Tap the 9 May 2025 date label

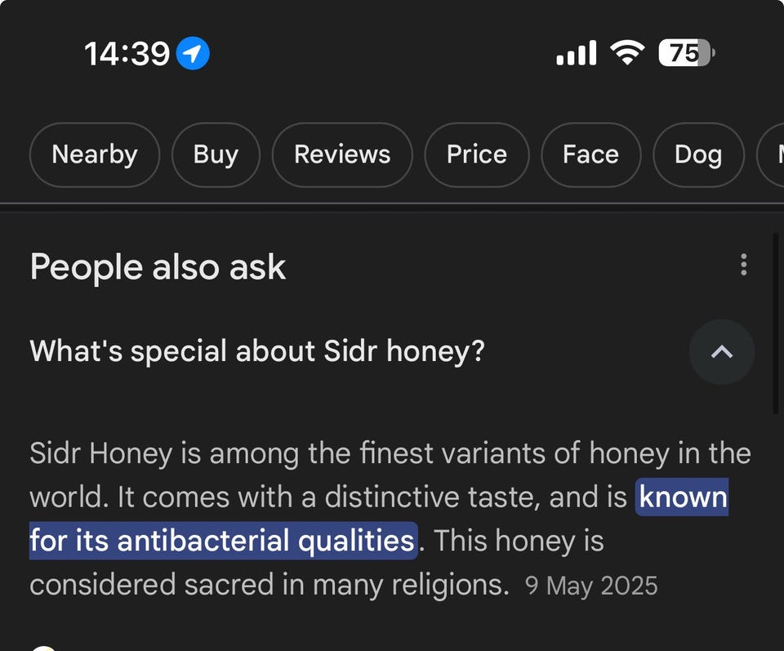pos(591,586)
